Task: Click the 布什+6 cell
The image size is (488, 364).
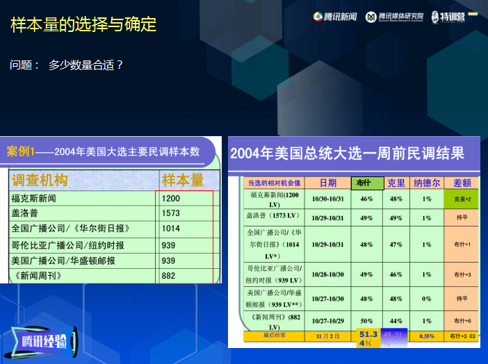Action: pos(462,321)
